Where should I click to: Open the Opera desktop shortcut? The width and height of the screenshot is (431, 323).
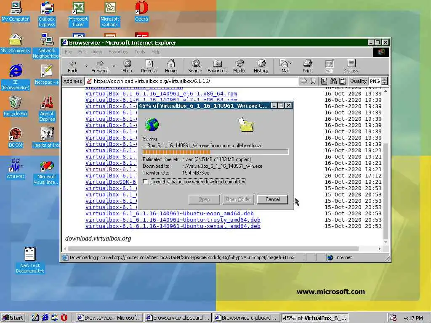(141, 11)
